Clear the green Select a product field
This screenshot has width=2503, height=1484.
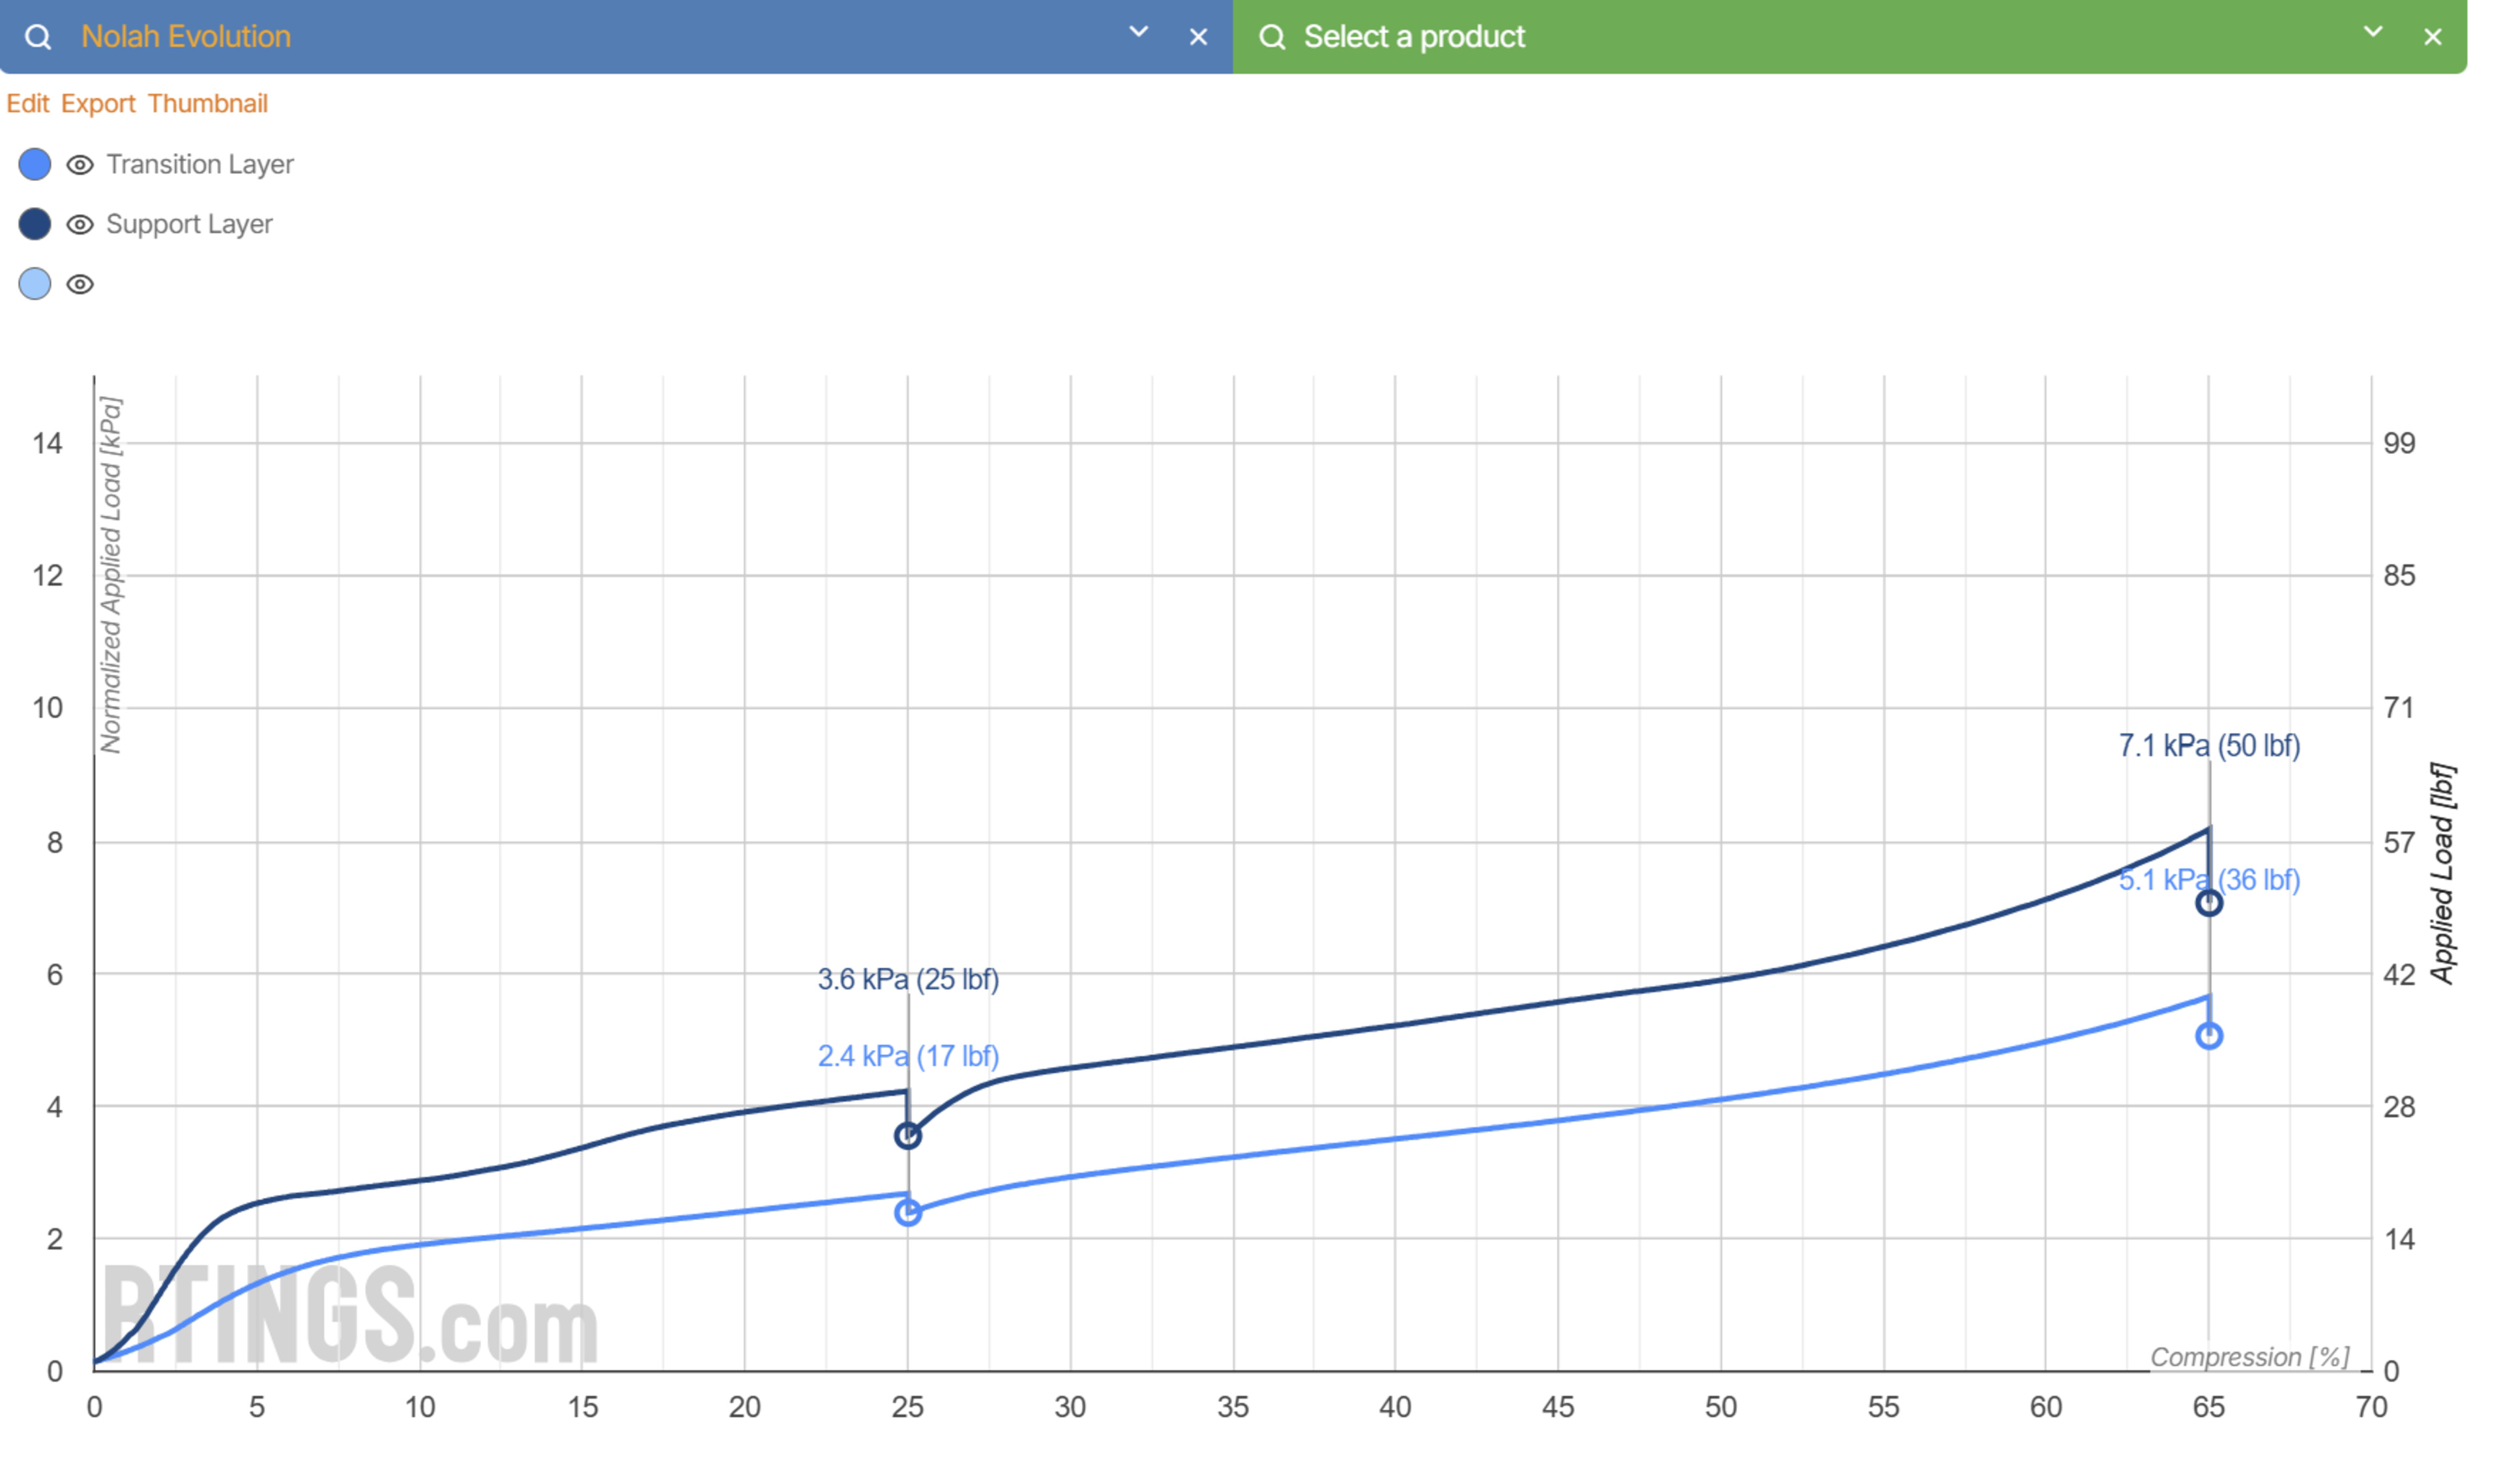click(2432, 37)
